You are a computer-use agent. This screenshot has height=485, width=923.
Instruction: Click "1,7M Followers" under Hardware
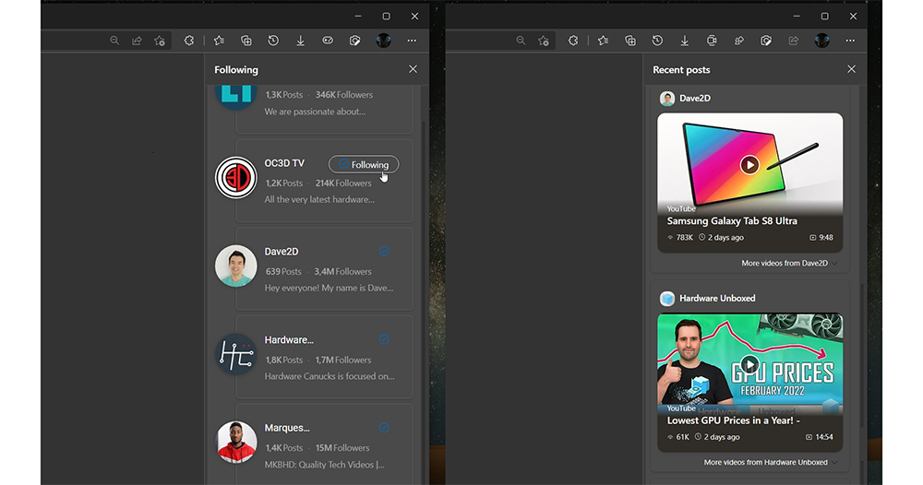(342, 360)
